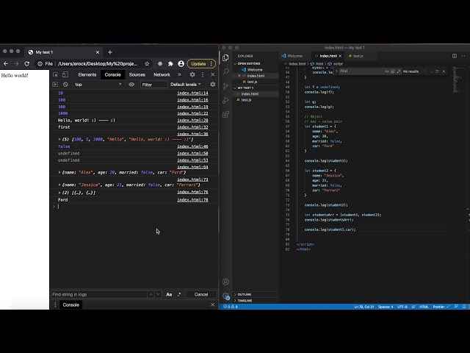Screen dimensions: 470x353
Task: Collapse the MY TEST 1 folder section
Action: point(245,88)
